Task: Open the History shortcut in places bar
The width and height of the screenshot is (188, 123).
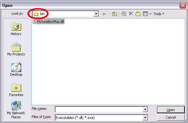Action: coord(16,29)
